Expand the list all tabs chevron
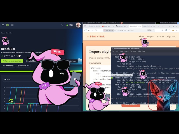 (x=162, y=26)
